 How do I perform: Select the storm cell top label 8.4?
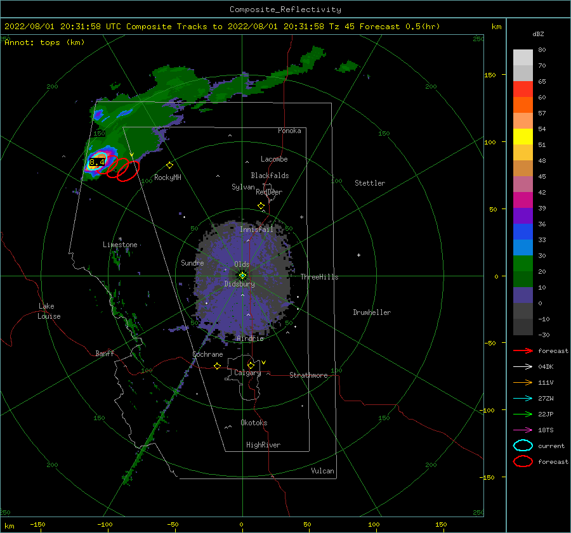point(97,162)
